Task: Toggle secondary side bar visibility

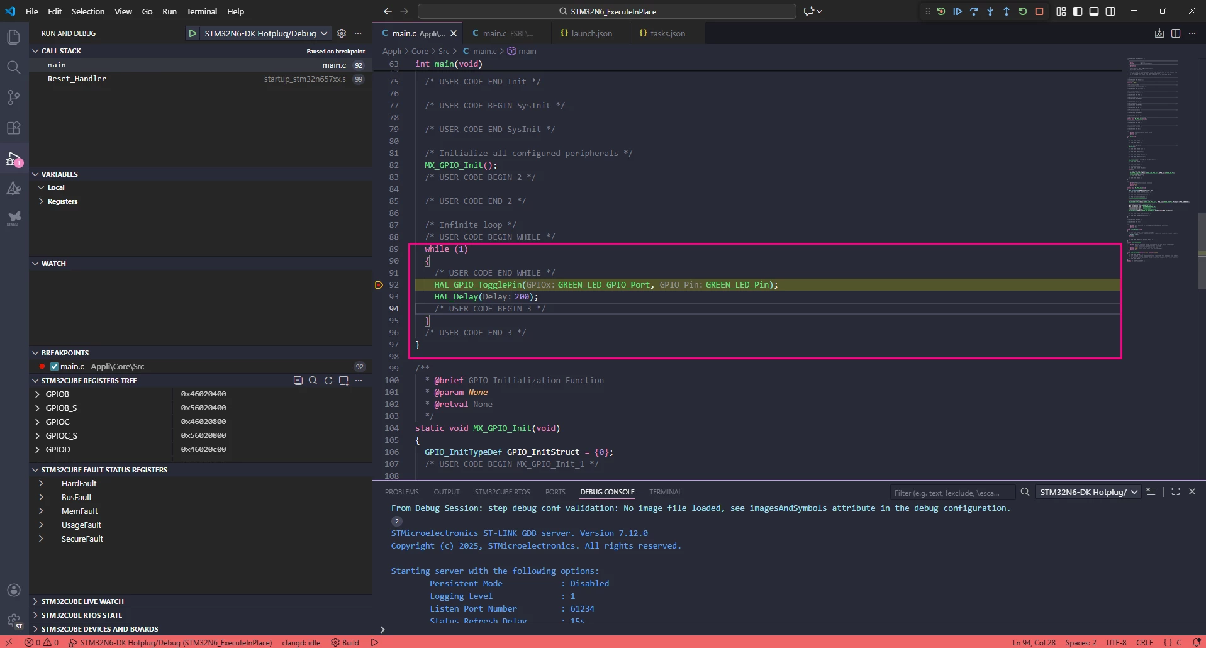Action: click(1110, 11)
